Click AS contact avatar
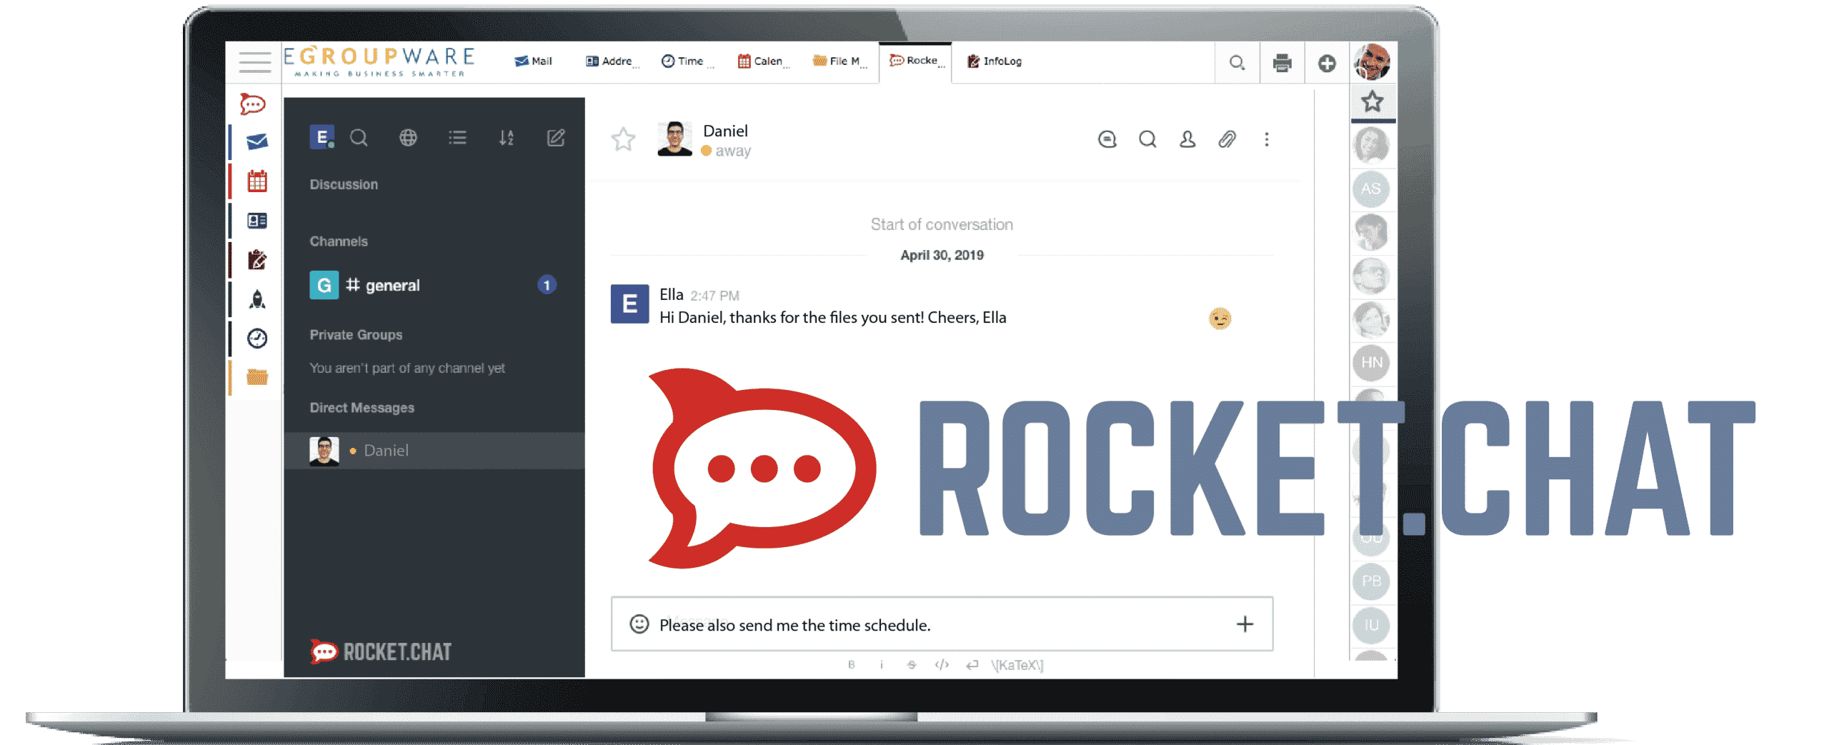The image size is (1829, 745). tap(1370, 189)
